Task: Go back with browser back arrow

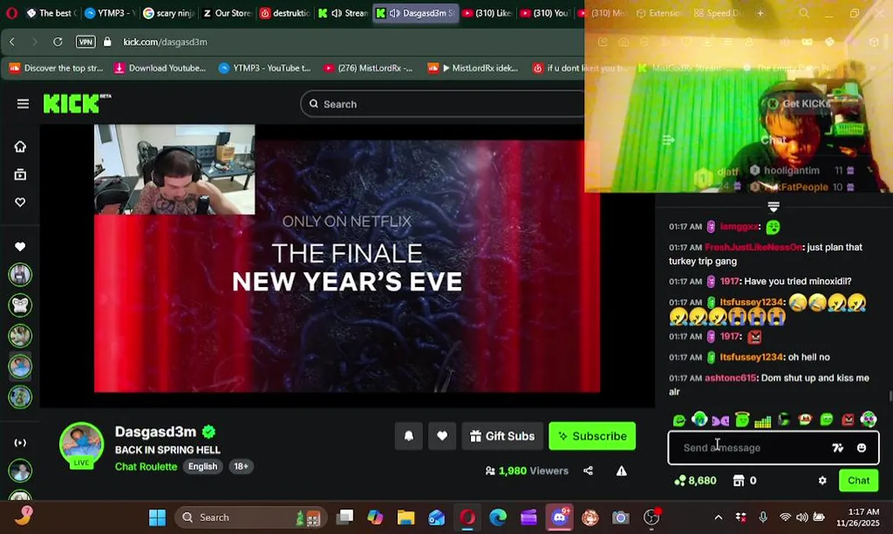Action: [x=12, y=42]
